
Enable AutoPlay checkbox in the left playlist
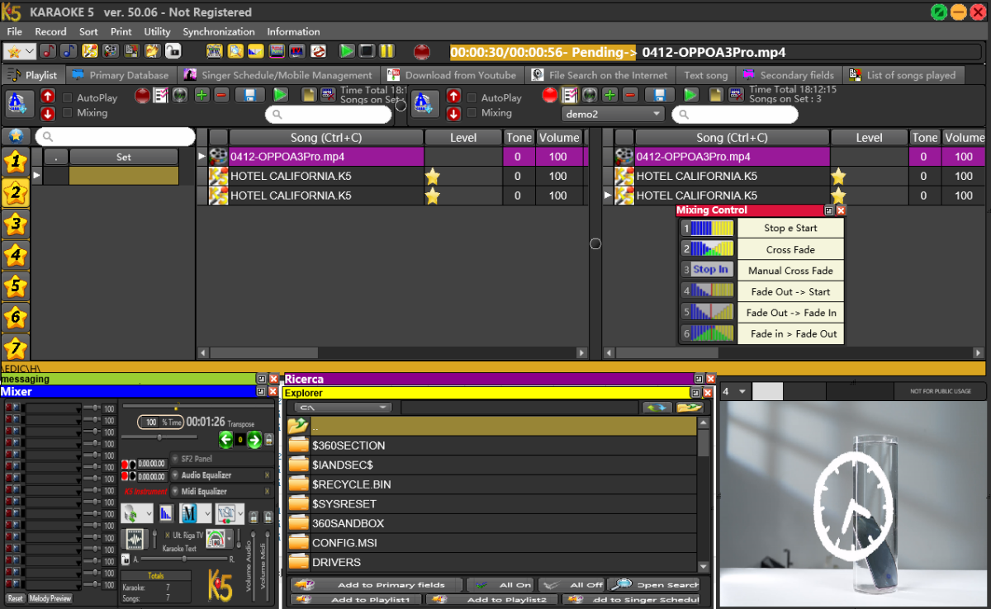pos(68,97)
